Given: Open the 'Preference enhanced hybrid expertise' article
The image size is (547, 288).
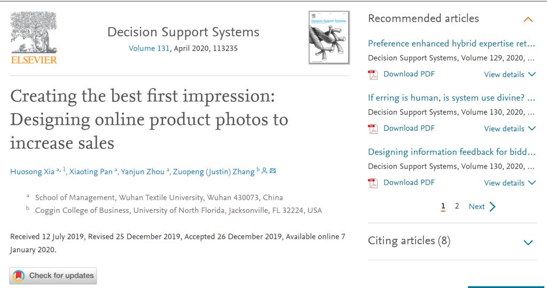Looking at the screenshot, I should tap(451, 44).
